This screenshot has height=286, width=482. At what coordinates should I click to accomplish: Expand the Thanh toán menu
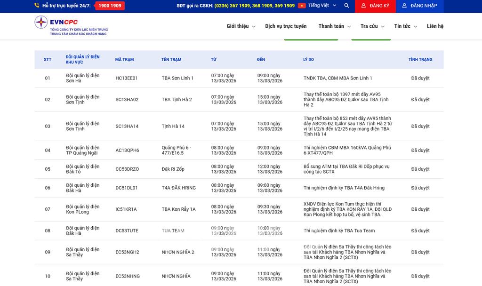334,26
